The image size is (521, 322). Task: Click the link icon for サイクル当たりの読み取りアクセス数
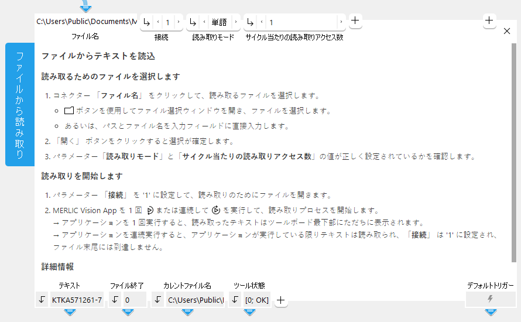click(251, 22)
